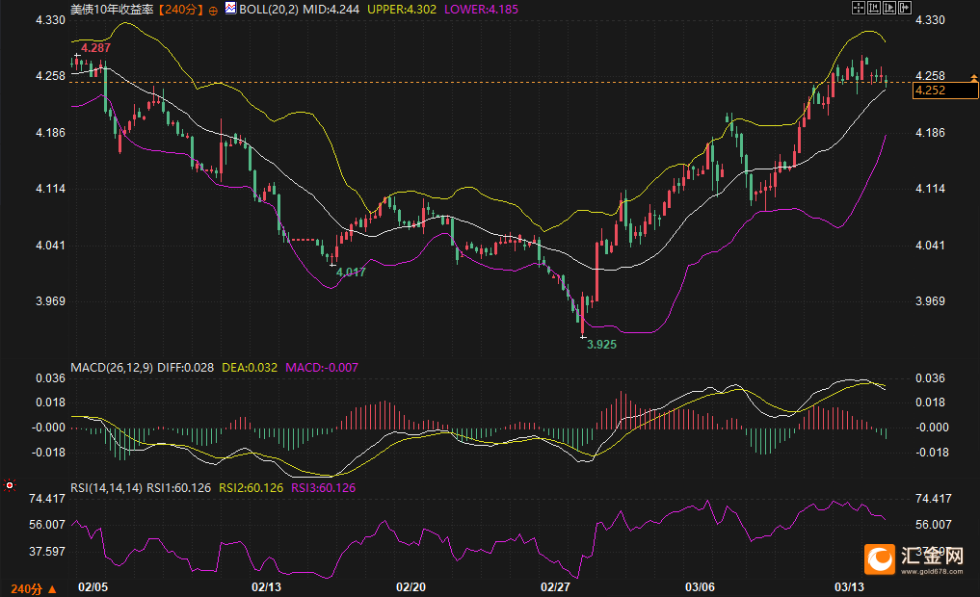The width and height of the screenshot is (980, 597).
Task: Click the 4.017 low price label
Action: [x=350, y=273]
